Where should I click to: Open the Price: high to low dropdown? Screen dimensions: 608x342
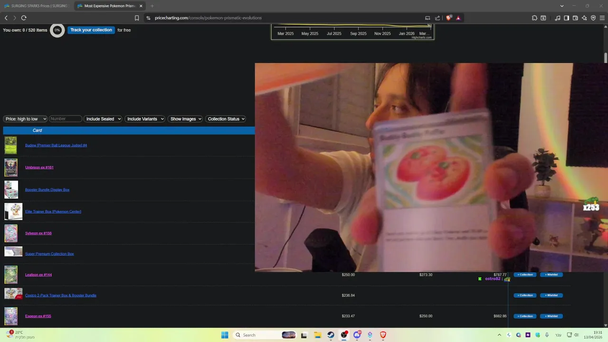[25, 119]
